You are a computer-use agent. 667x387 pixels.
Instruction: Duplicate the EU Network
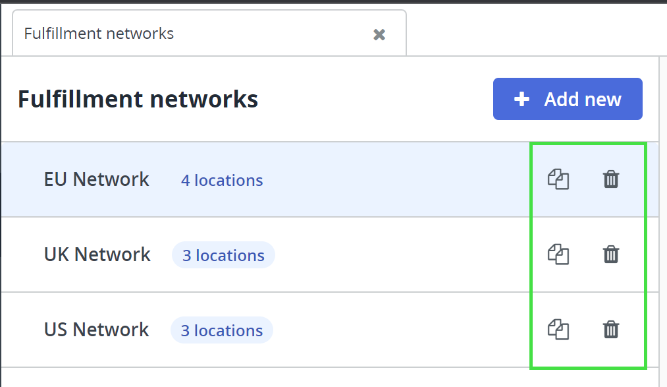coord(558,179)
